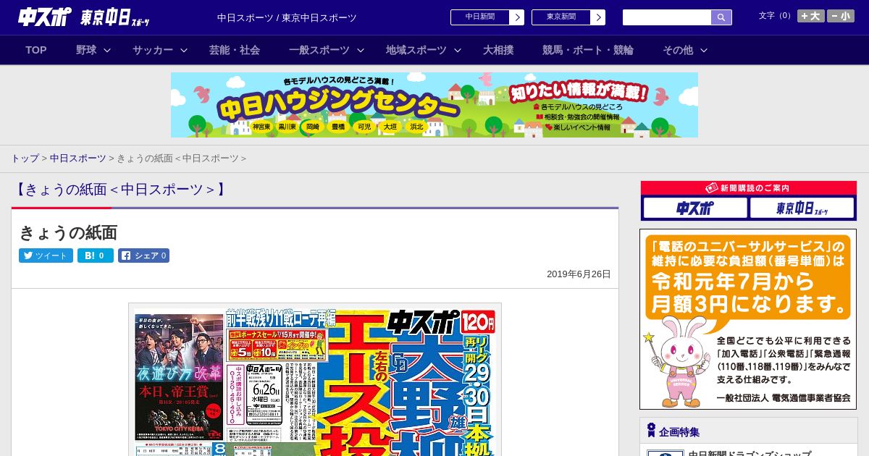Click the 企画特集 ribbon icon
Image resolution: width=869 pixels, height=456 pixels.
coord(651,431)
